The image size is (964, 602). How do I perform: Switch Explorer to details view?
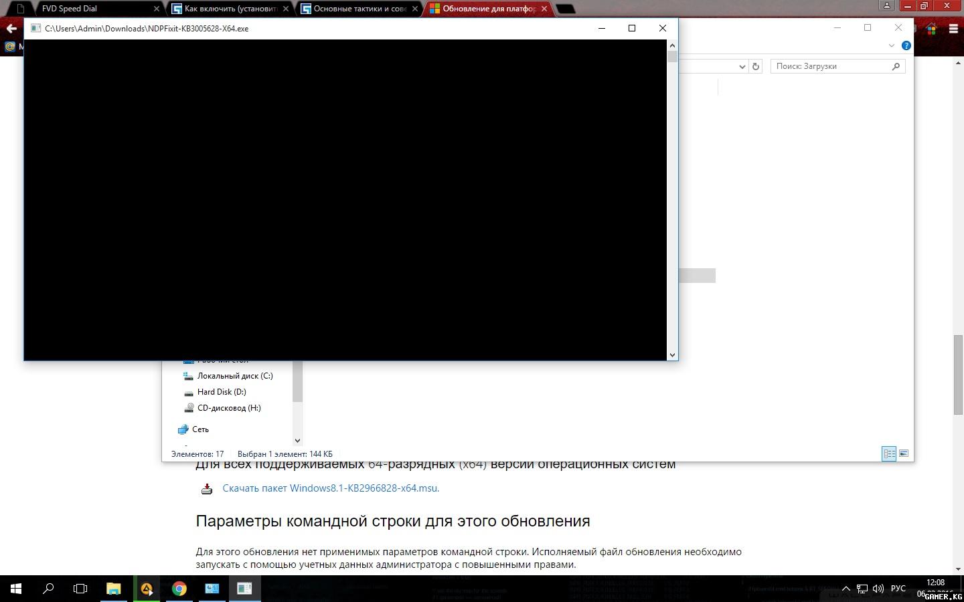point(889,454)
